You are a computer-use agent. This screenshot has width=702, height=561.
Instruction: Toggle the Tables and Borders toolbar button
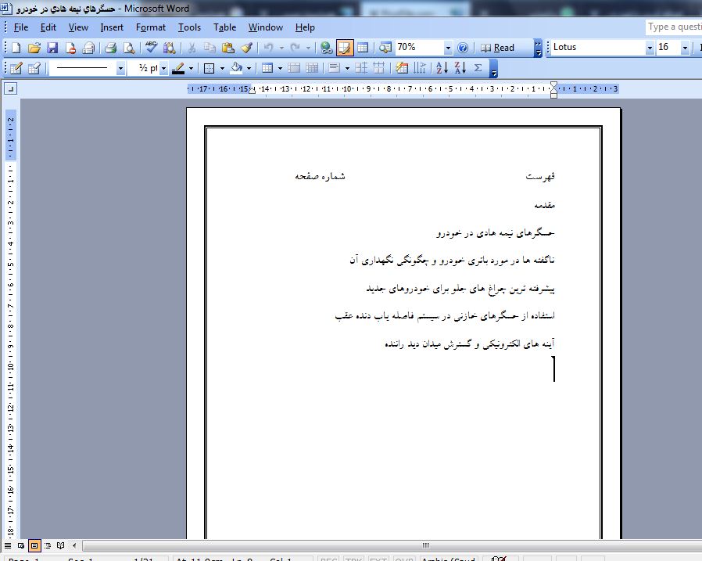coord(345,48)
